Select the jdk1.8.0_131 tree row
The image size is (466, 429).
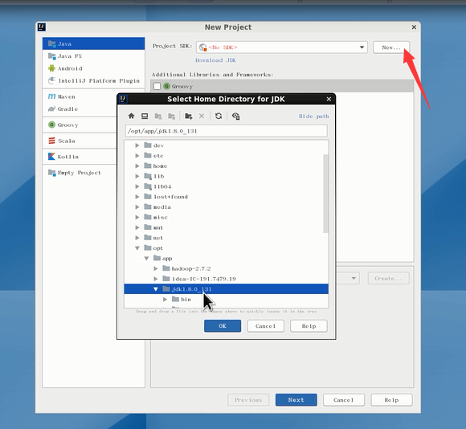tap(226, 289)
